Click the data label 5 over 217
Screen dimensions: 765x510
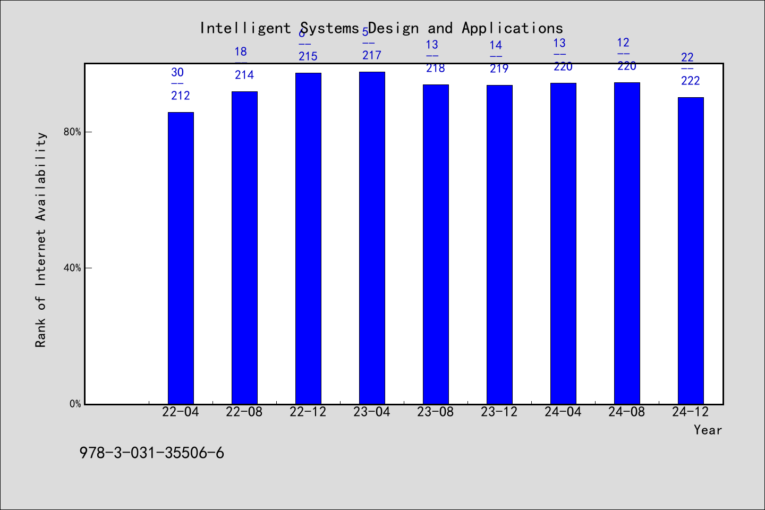(372, 44)
